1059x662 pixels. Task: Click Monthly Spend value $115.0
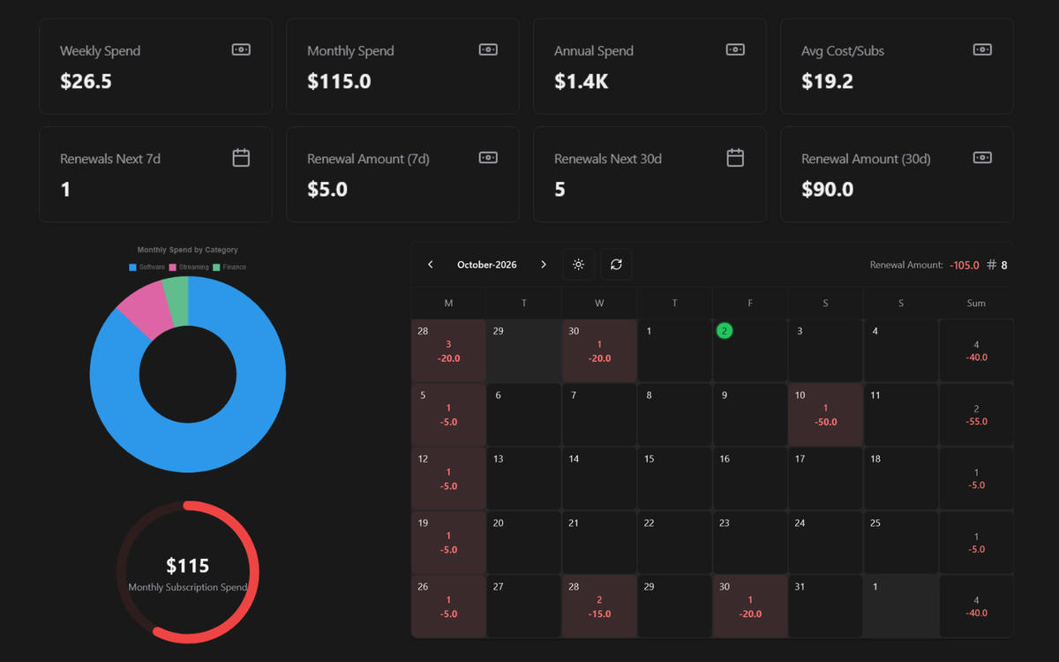(339, 81)
